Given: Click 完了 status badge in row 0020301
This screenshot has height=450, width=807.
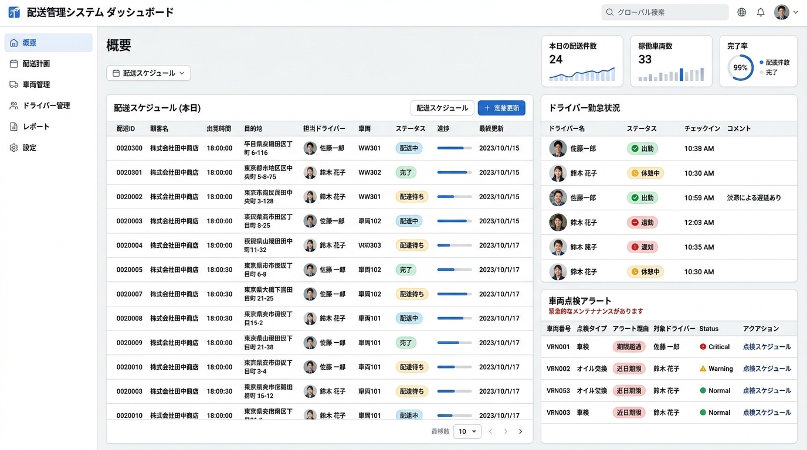Looking at the screenshot, I should point(406,172).
